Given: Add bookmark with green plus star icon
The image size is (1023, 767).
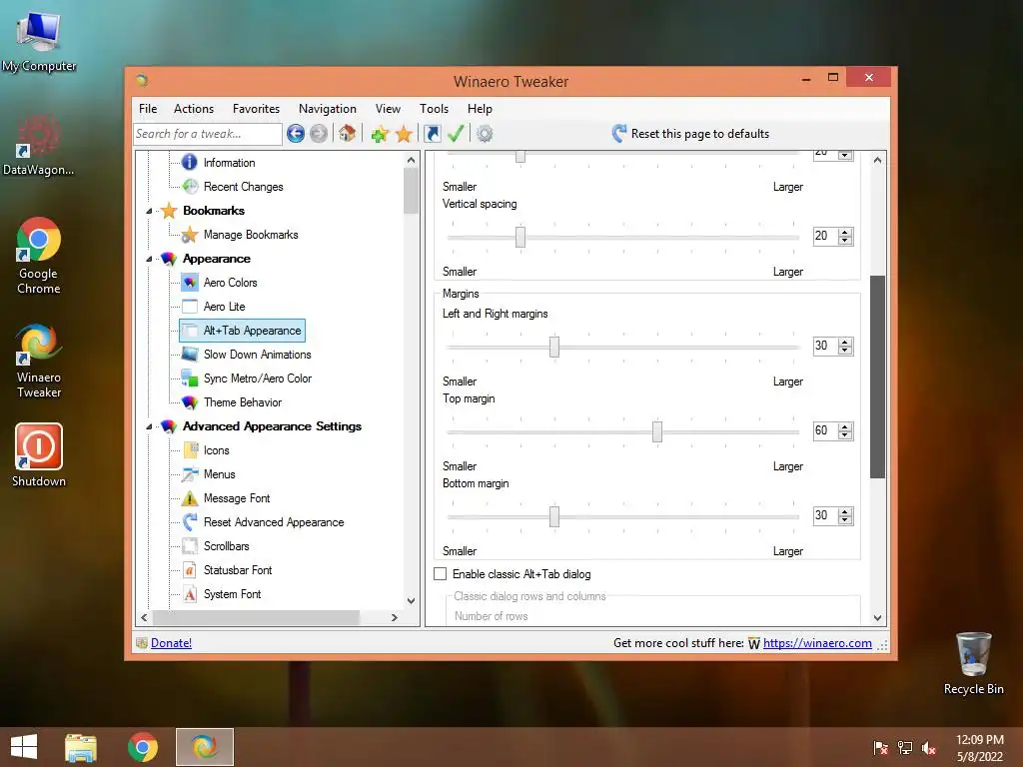Looking at the screenshot, I should pyautogui.click(x=380, y=134).
